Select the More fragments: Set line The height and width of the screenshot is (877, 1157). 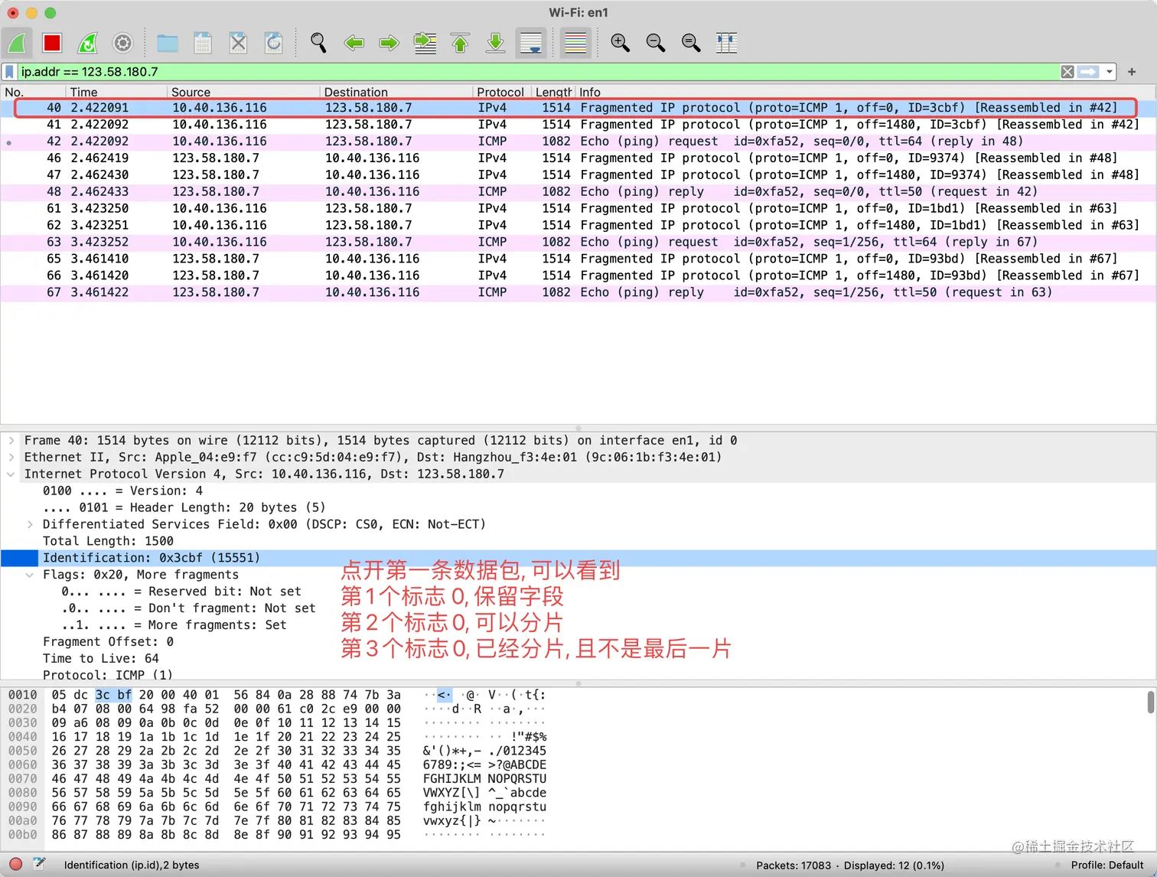[174, 626]
